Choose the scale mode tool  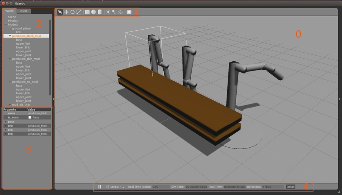pyautogui.click(x=79, y=12)
